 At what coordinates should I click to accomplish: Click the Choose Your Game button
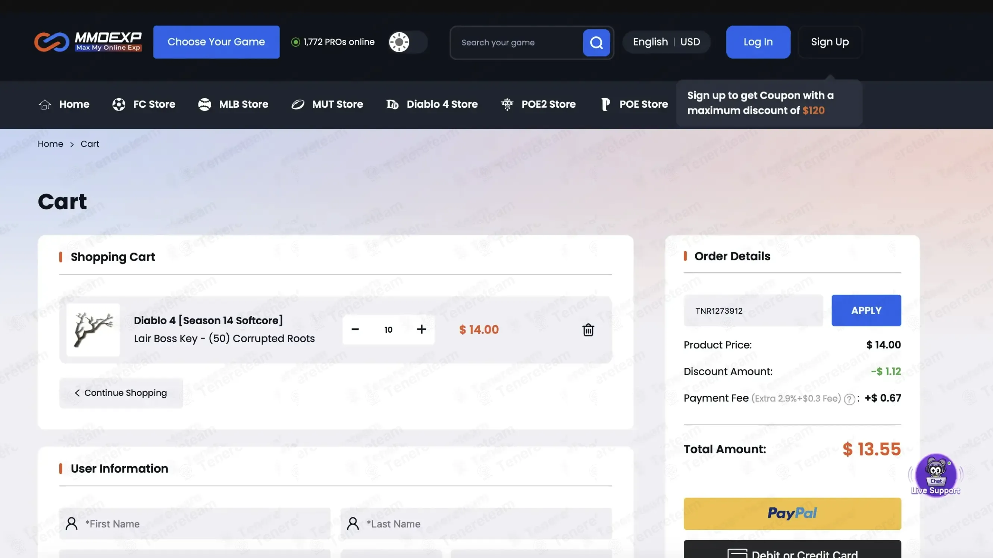216,42
